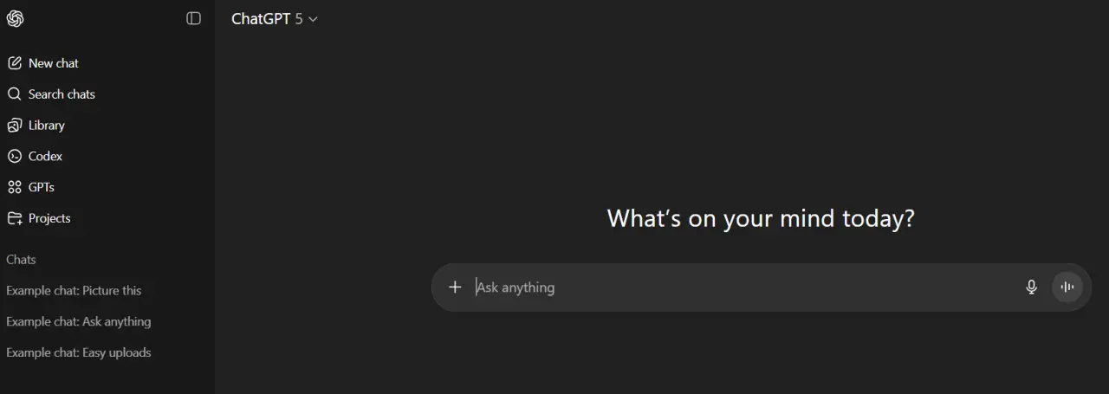Click the chevron next to ChatGPT 5

(x=313, y=19)
